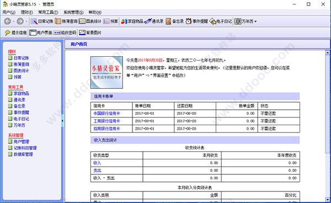Screen dimensions: 331x203
Task: Click 背景图片 toolbar button
Action: (90, 33)
